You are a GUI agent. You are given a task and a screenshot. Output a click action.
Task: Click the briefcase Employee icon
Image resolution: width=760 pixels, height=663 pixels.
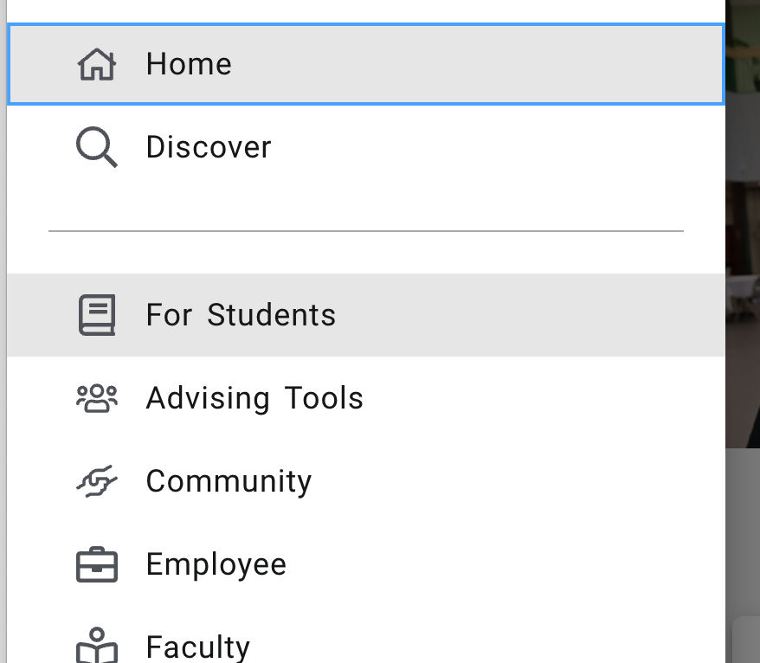(97, 564)
